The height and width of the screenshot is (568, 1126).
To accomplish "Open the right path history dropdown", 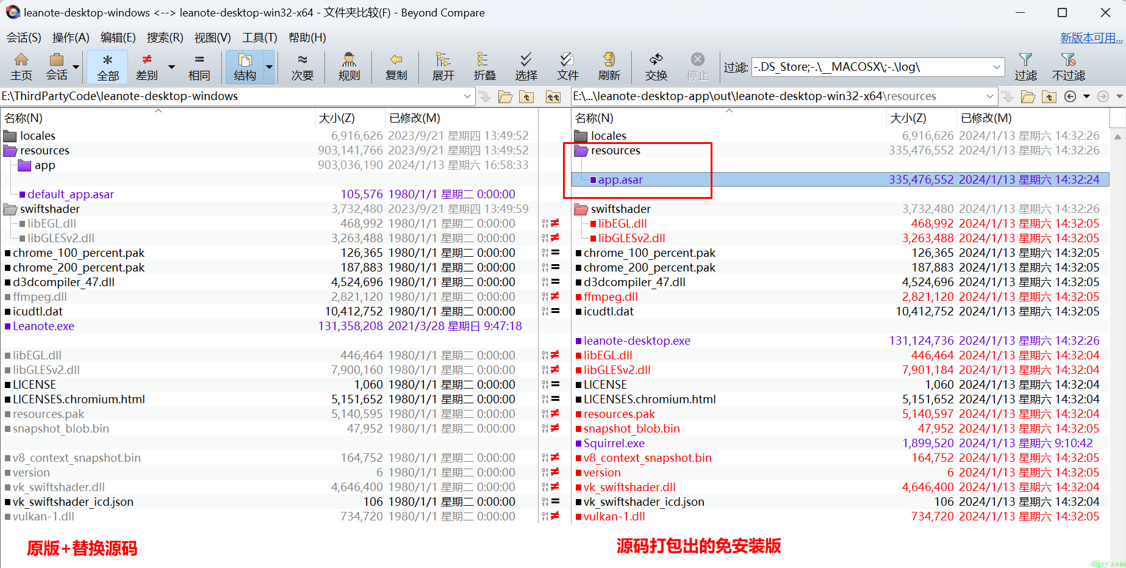I will coord(989,96).
